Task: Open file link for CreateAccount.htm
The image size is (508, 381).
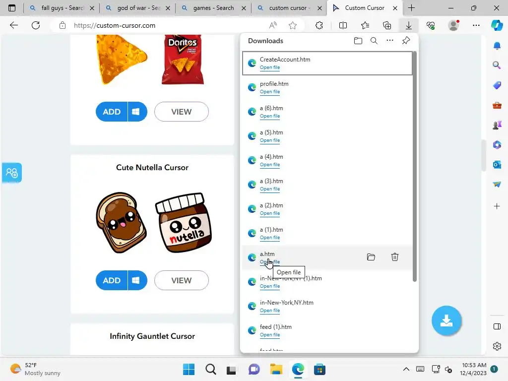Action: [x=269, y=67]
